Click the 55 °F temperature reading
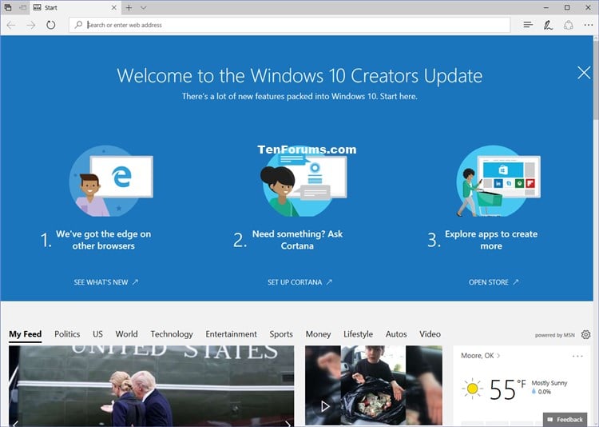Viewport: 599px width, 427px height. pyautogui.click(x=508, y=389)
